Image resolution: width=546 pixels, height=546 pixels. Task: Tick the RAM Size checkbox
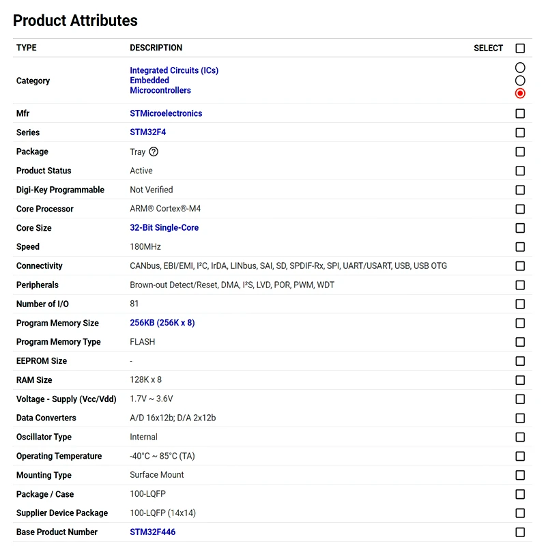pos(520,380)
